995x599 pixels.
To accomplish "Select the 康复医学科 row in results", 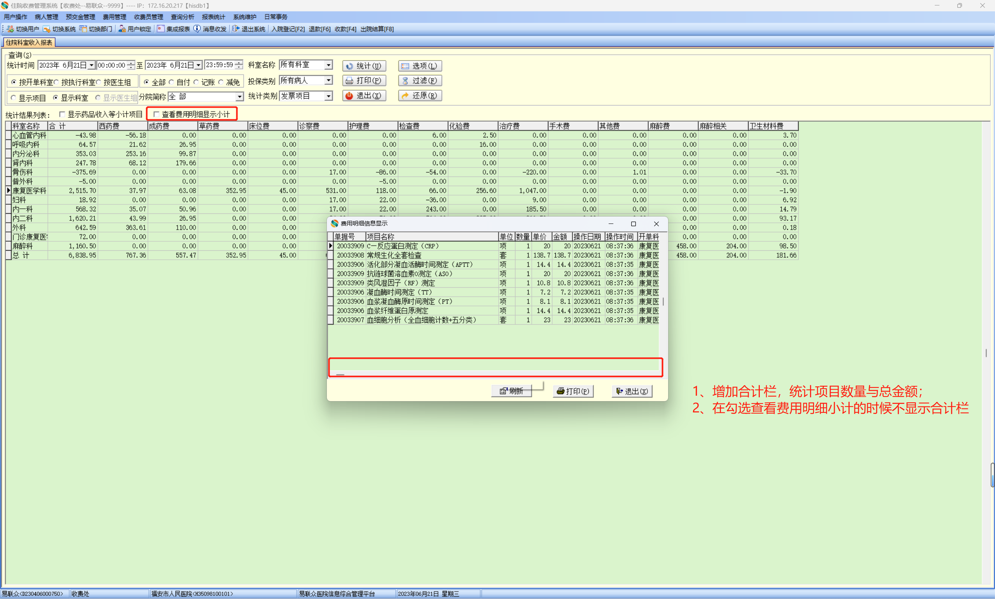I will (29, 190).
